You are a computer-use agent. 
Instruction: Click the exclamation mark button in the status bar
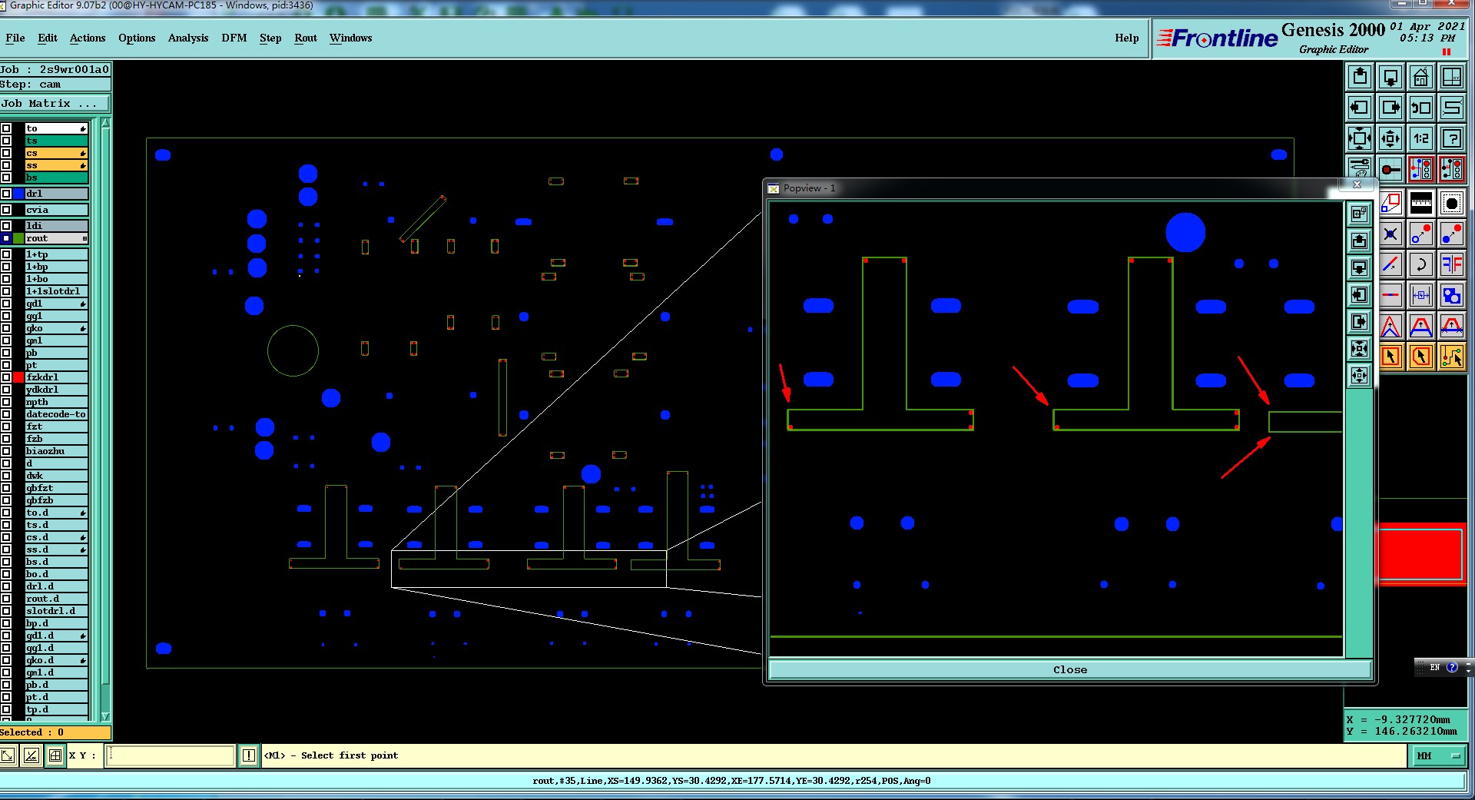pos(249,755)
